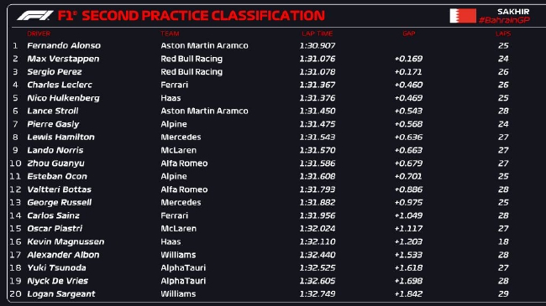Viewport: 546px width, 306px height.
Task: Click Oscar Piastri's lap time 1:32.024
Action: (318, 229)
